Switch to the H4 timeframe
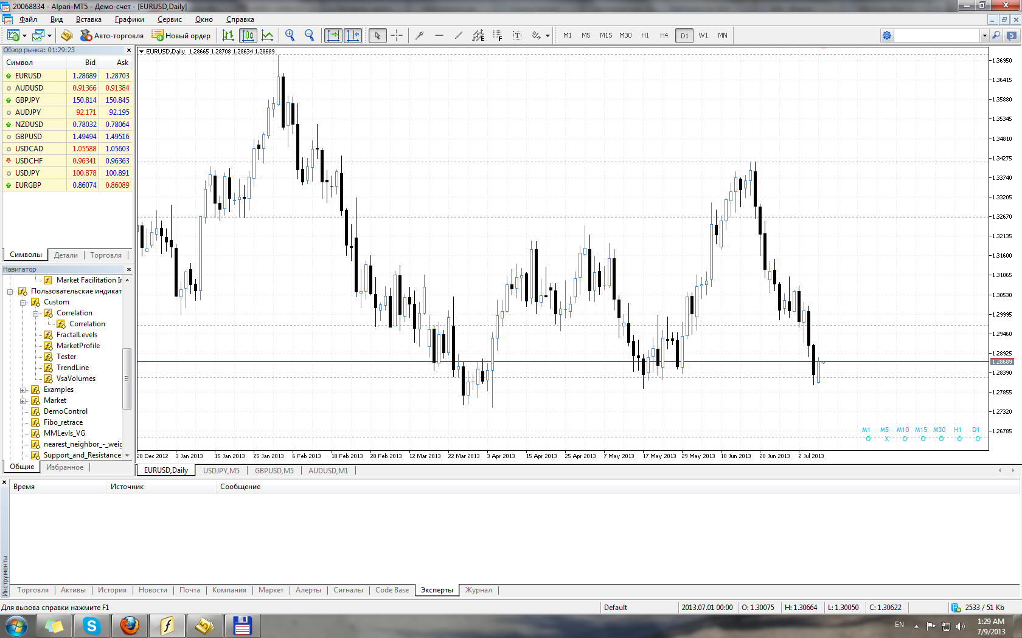1022x638 pixels. click(x=664, y=35)
